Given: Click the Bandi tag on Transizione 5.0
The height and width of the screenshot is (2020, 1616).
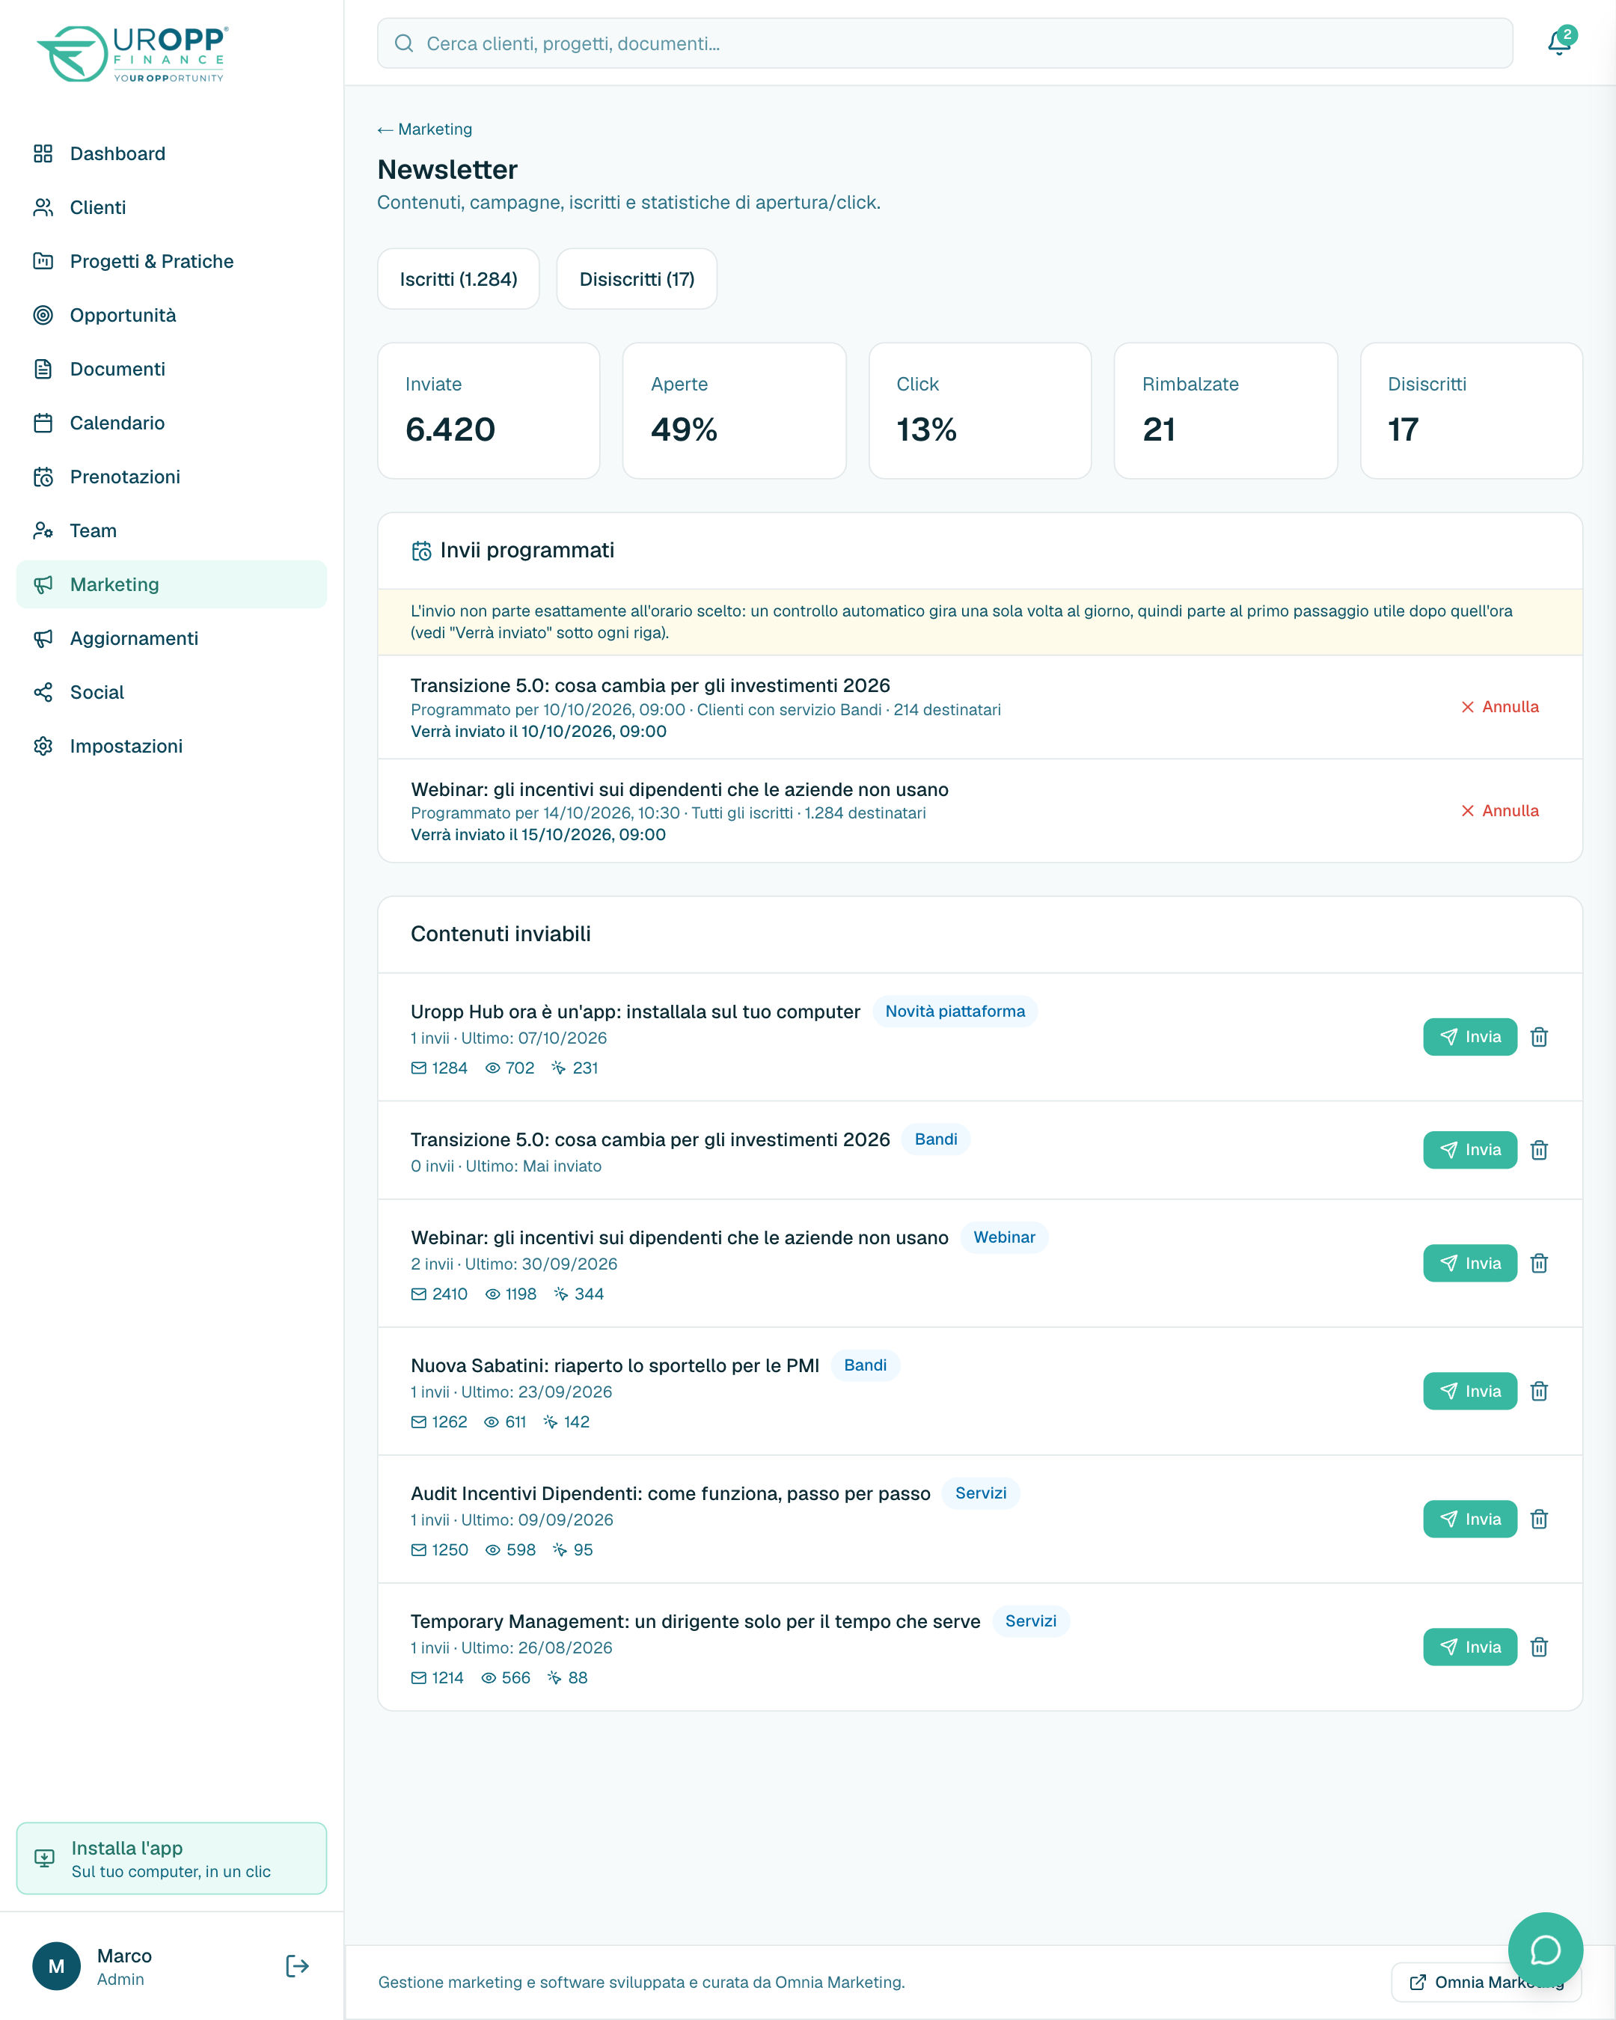Looking at the screenshot, I should coord(936,1140).
